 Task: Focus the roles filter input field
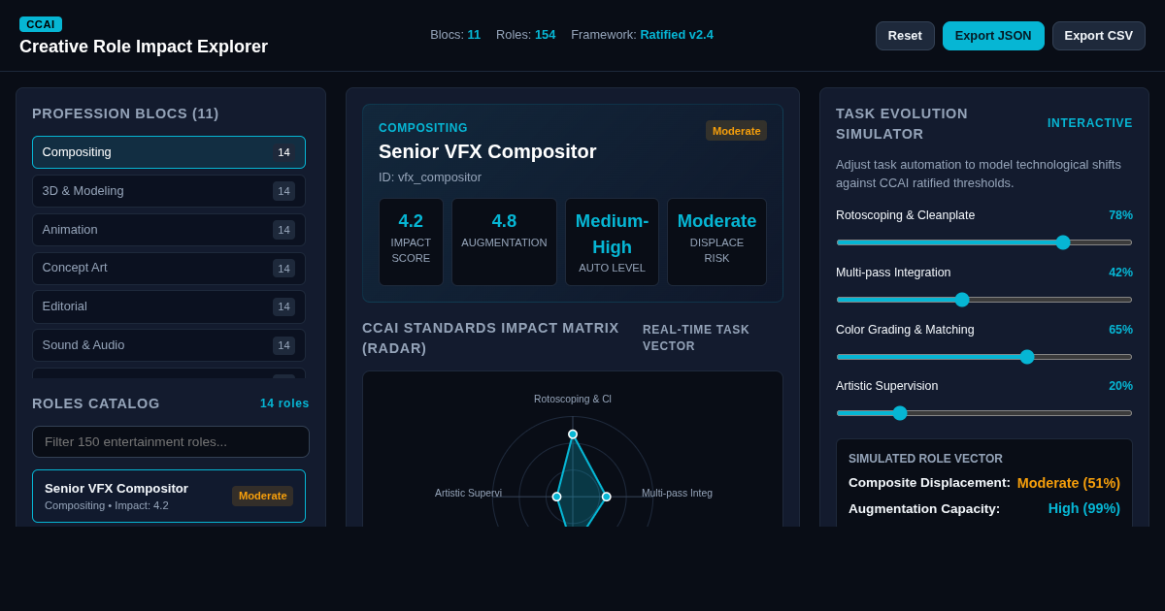[171, 441]
